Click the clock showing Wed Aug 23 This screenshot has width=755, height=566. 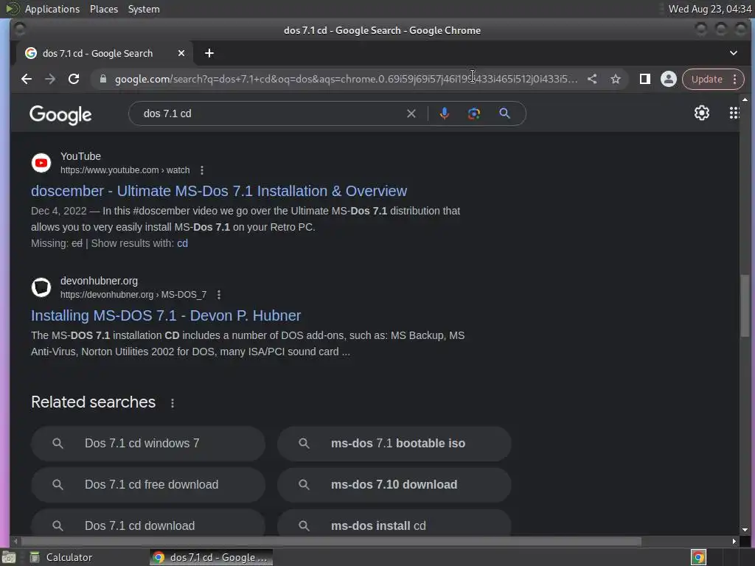click(x=710, y=9)
